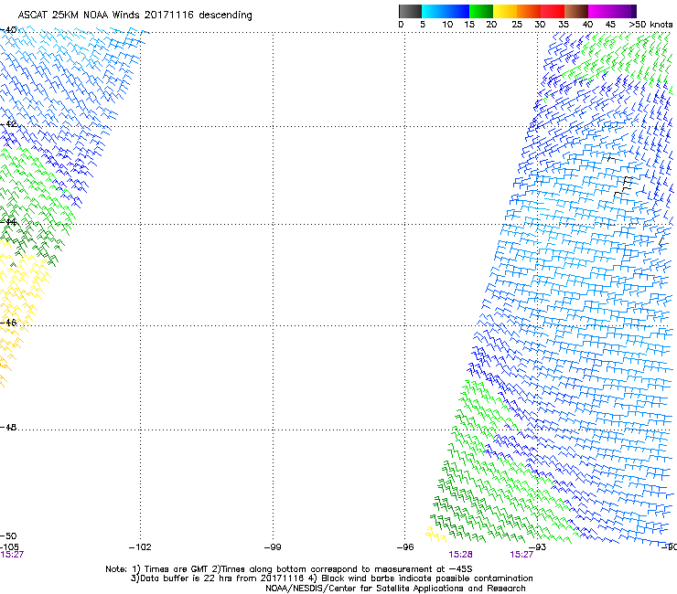Click the orange 25-30 knots legend segment
This screenshot has width=677, height=594.
(529, 11)
